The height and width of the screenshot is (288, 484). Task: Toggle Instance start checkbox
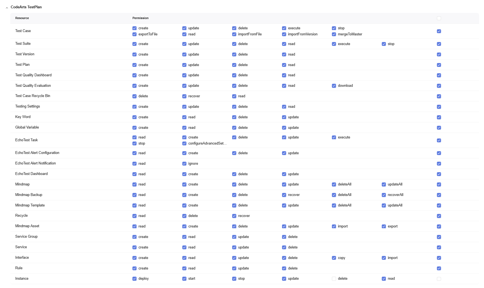184,279
